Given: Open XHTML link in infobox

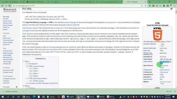Looking at the screenshot, I should point(162,77).
